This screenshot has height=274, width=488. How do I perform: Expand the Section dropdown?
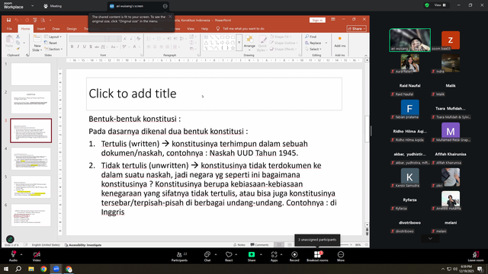(x=53, y=49)
